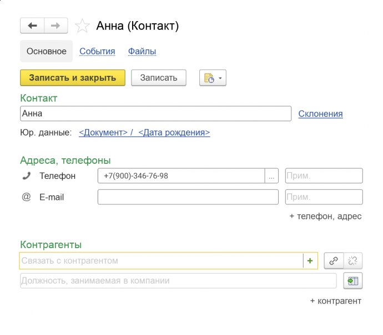Click the Связать с контрагентом field
The width and height of the screenshot is (383, 335).
point(162,261)
